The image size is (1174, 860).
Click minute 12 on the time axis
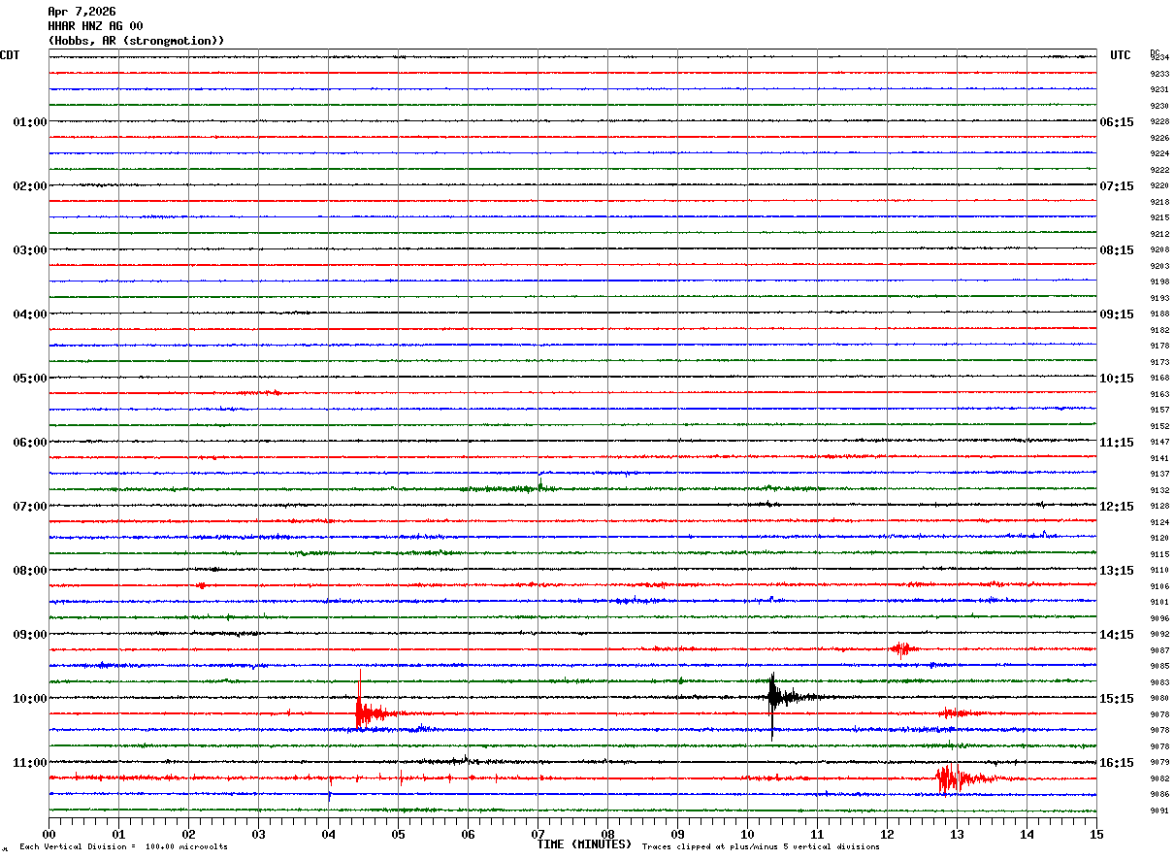pyautogui.click(x=887, y=834)
